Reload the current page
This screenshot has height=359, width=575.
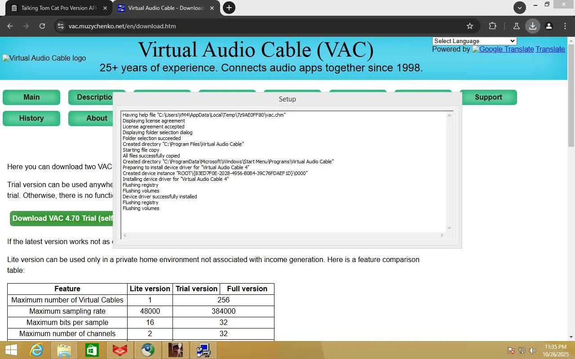click(x=42, y=26)
